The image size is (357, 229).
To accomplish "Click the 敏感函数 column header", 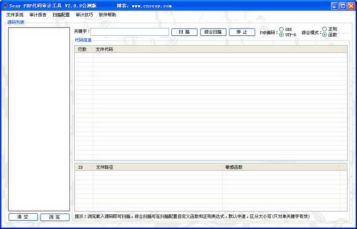I will coord(281,167).
